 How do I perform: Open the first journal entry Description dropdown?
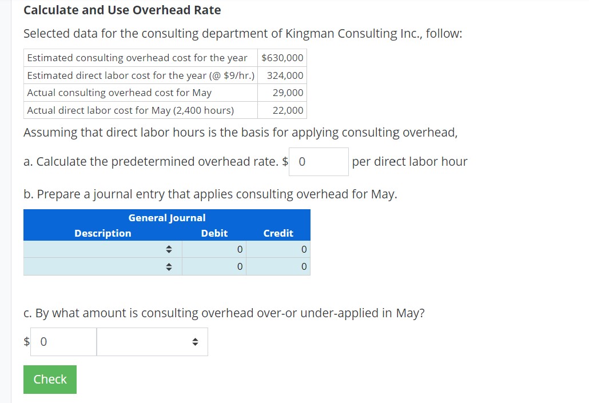[103, 249]
